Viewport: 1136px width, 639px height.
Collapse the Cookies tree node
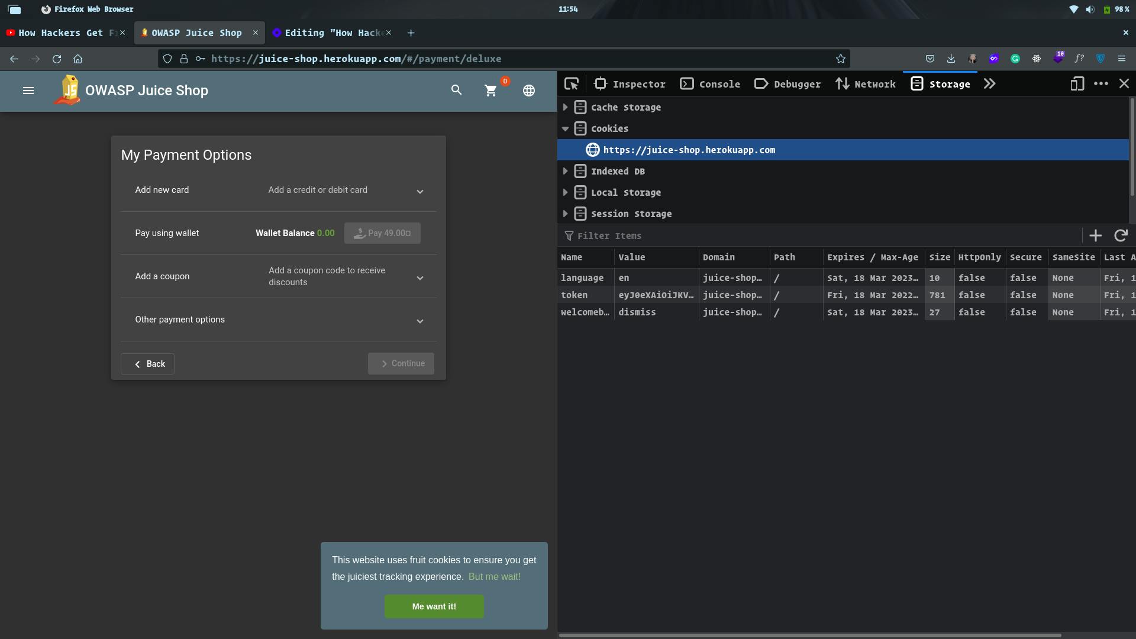tap(565, 128)
